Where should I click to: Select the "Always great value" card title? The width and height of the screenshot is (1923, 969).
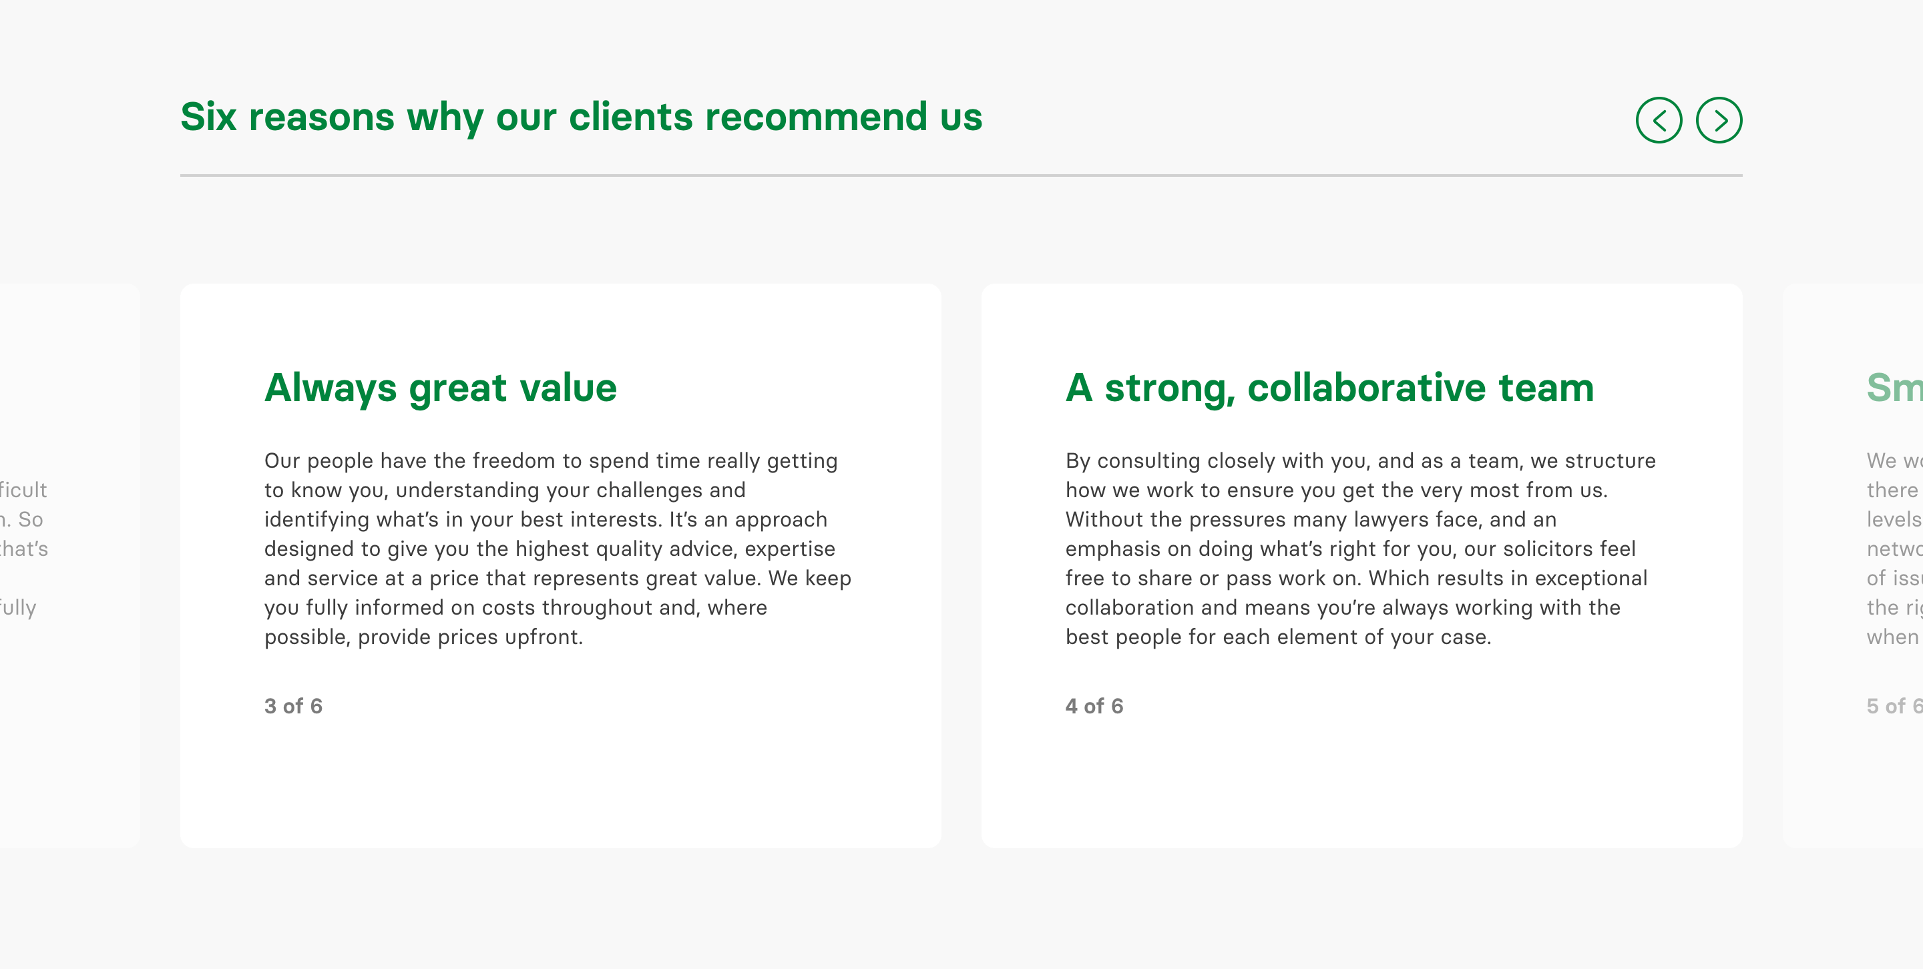click(x=441, y=388)
